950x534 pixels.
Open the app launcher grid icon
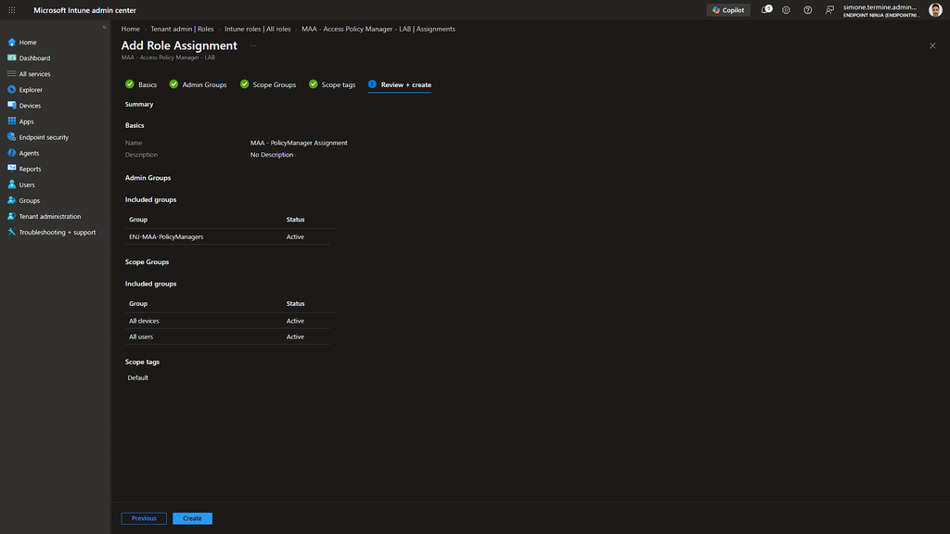[x=11, y=10]
